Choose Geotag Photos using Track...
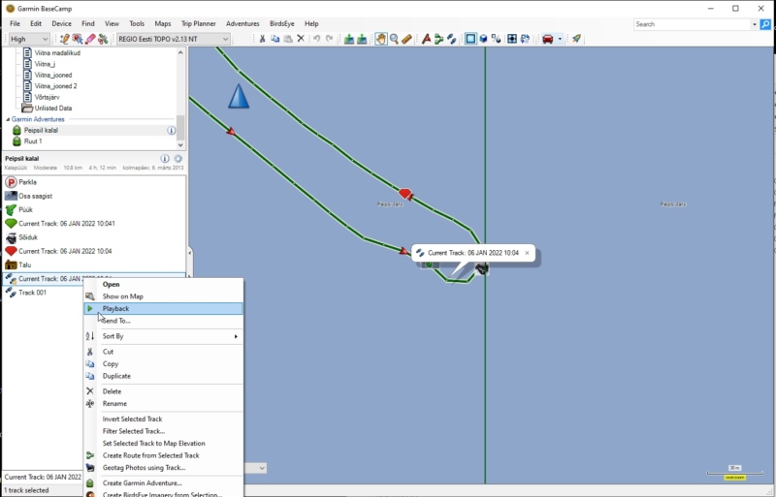Viewport: 776px width, 497px height. coord(163,467)
